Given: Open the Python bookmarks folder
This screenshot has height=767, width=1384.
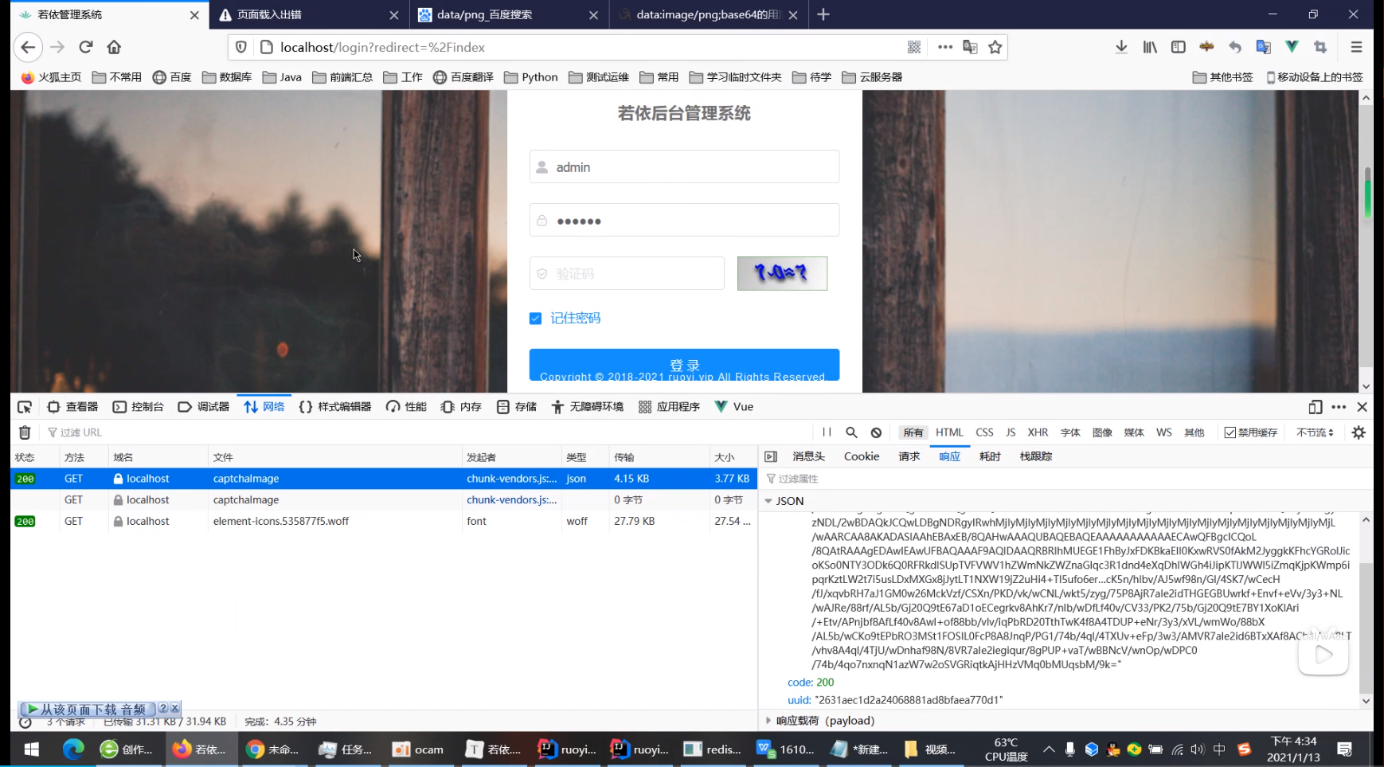Looking at the screenshot, I should coord(531,77).
